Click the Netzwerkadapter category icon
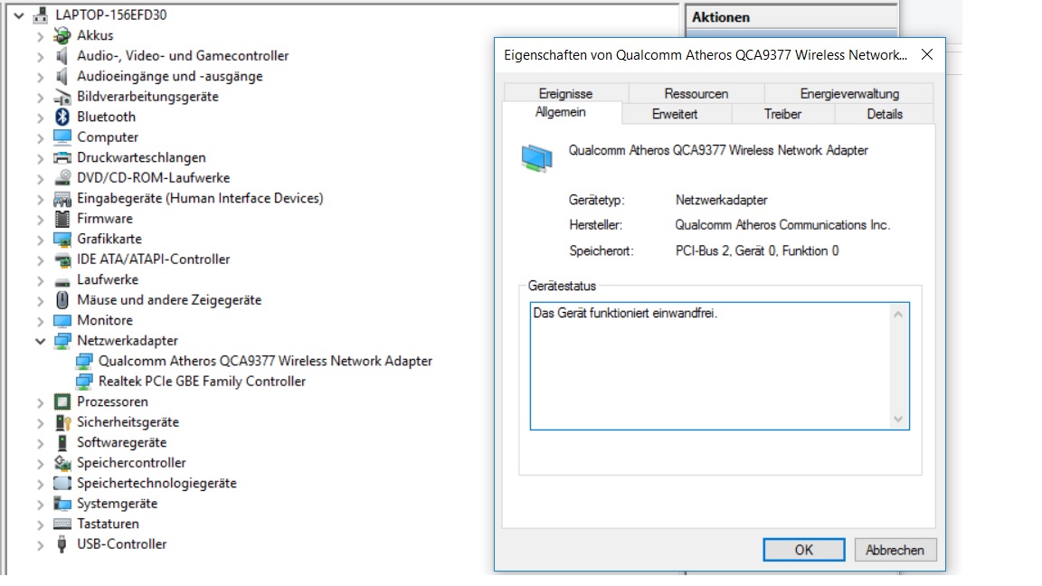This screenshot has width=1042, height=586. (62, 341)
